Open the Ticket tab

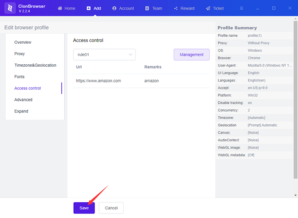pos(215,8)
